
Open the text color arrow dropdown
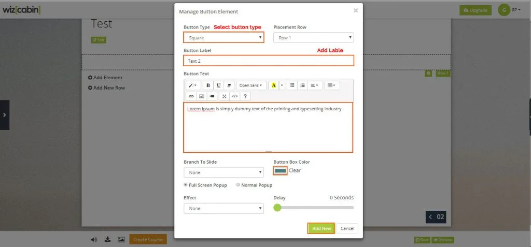(282, 85)
